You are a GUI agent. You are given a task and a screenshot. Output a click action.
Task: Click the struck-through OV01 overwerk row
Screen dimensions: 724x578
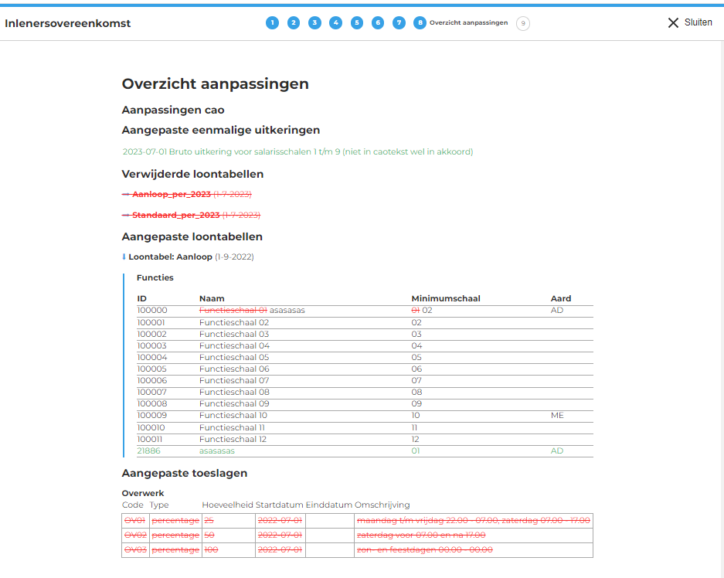tap(135, 521)
